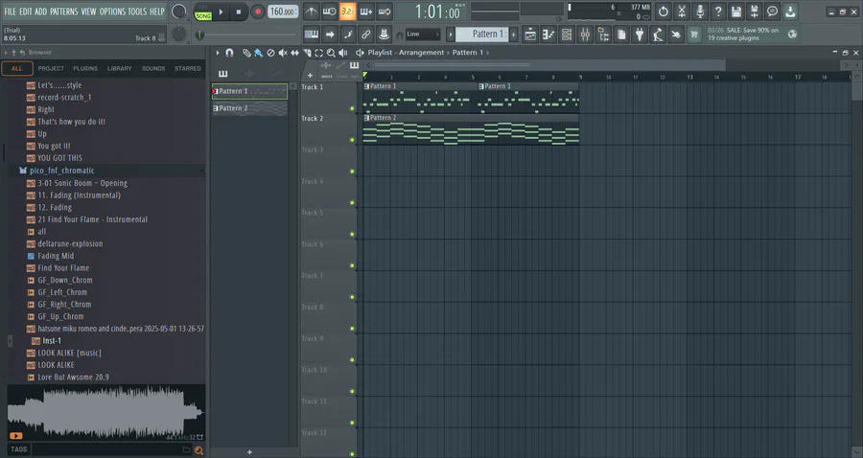Select the Mute tool in playlist
This screenshot has width=863, height=458.
[x=282, y=53]
